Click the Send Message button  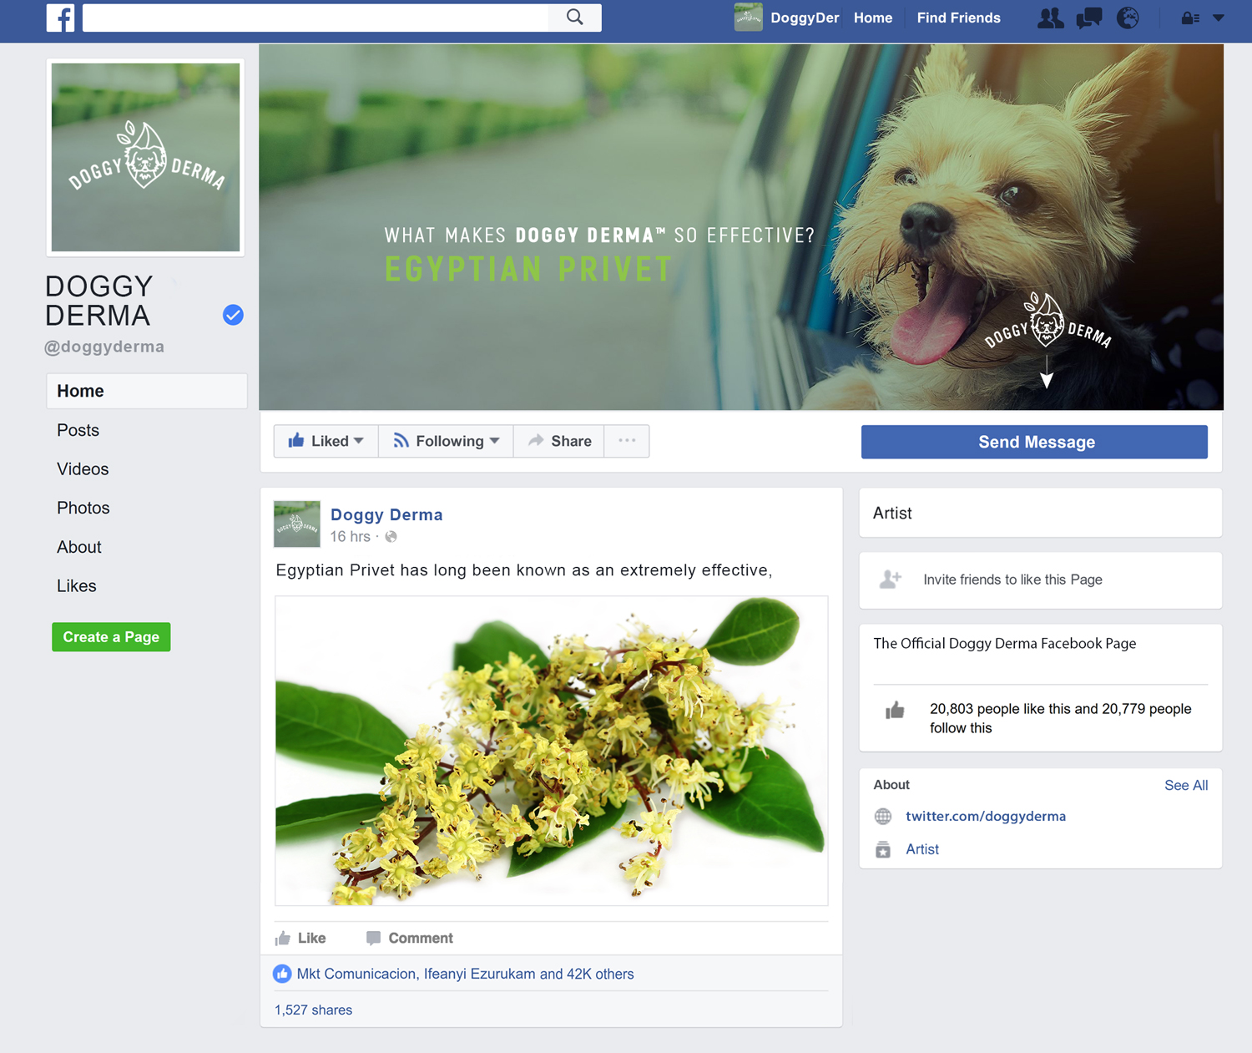coord(1034,442)
